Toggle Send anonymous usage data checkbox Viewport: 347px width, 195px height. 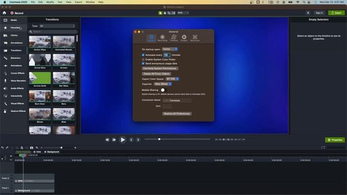click(143, 63)
